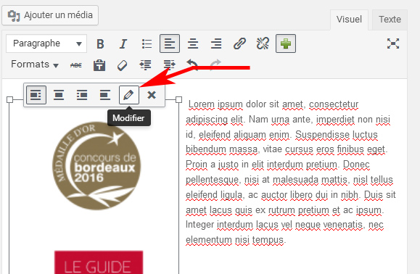Select the Concours de Bordeaux medal image
The width and height of the screenshot is (420, 274).
96,166
